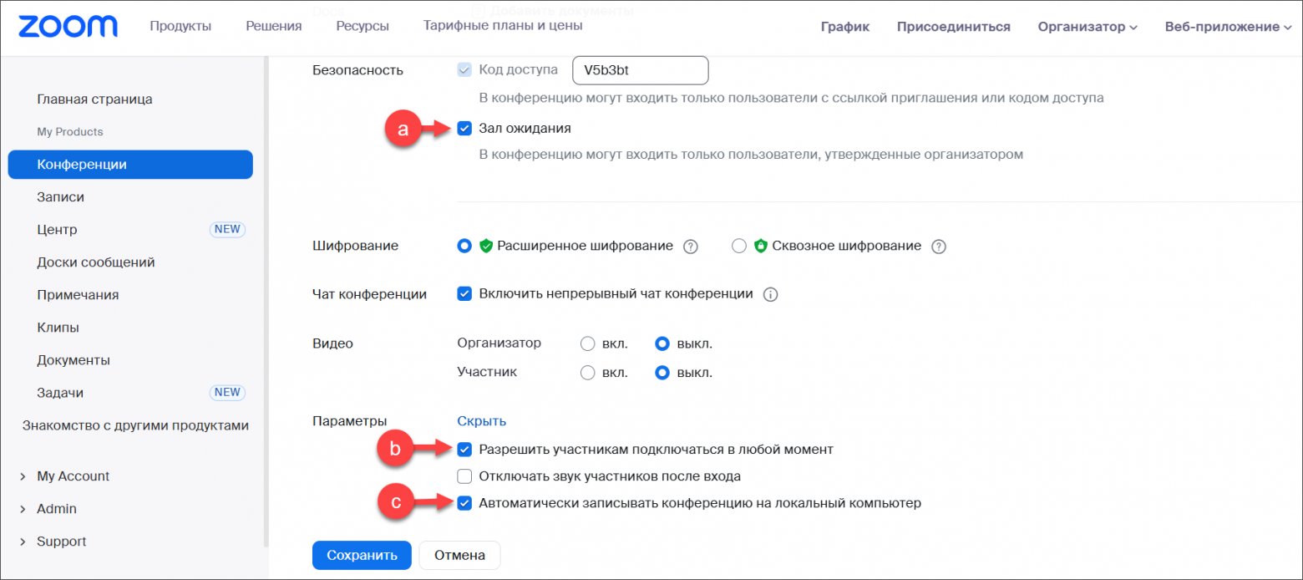Switch to the My Products section

(x=70, y=131)
